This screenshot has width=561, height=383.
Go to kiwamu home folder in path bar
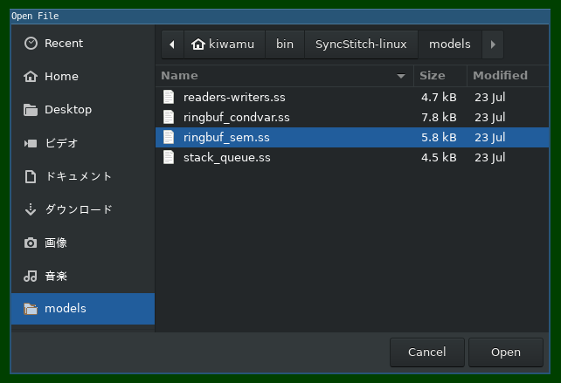[x=223, y=44]
